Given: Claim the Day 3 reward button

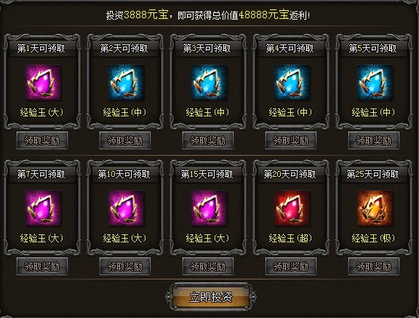Looking at the screenshot, I should 208,140.
